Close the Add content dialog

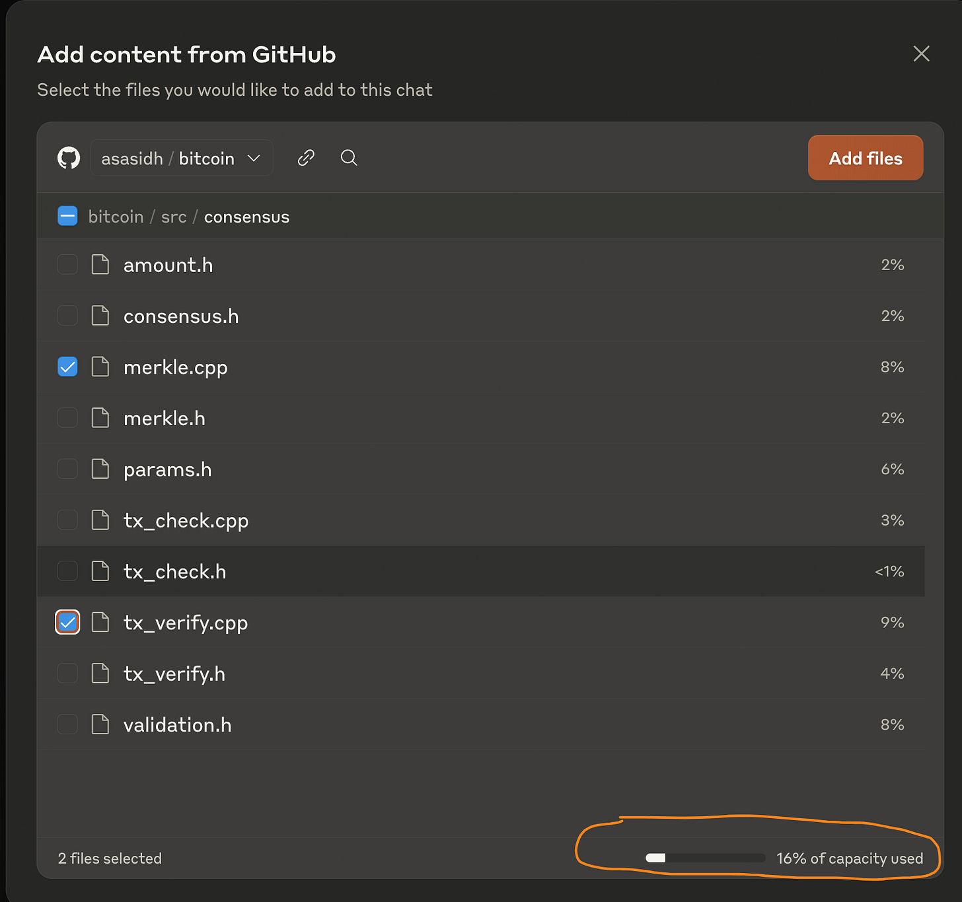coord(921,54)
